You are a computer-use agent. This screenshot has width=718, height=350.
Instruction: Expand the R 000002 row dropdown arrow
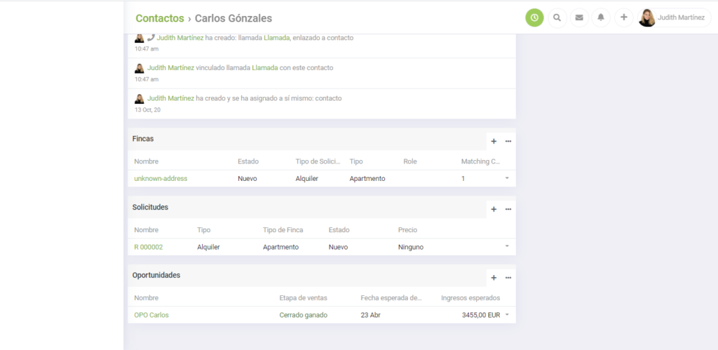[x=507, y=246]
